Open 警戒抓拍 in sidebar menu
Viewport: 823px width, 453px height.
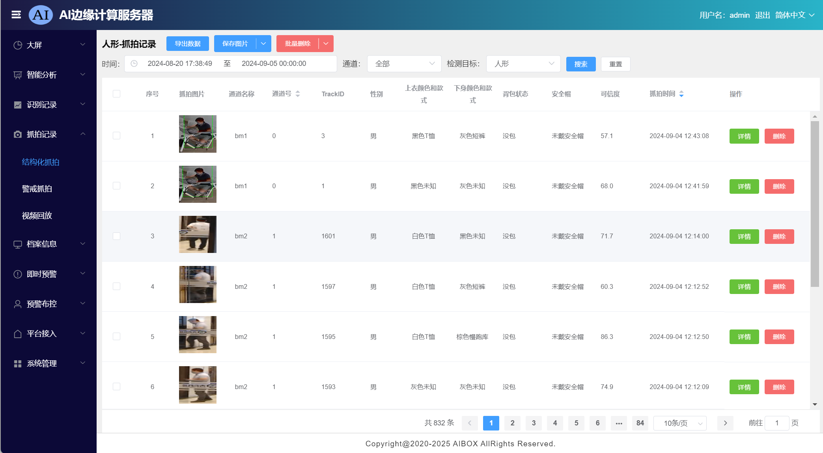pos(37,189)
